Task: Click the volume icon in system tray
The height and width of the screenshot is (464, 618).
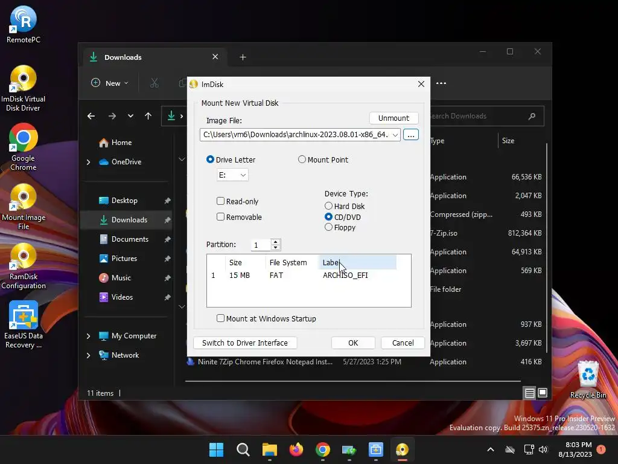Action: [543, 449]
